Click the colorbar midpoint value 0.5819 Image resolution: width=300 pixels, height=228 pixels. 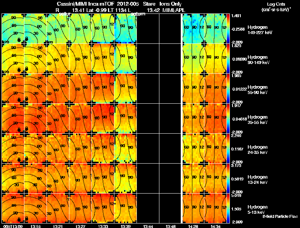(x=237, y=179)
